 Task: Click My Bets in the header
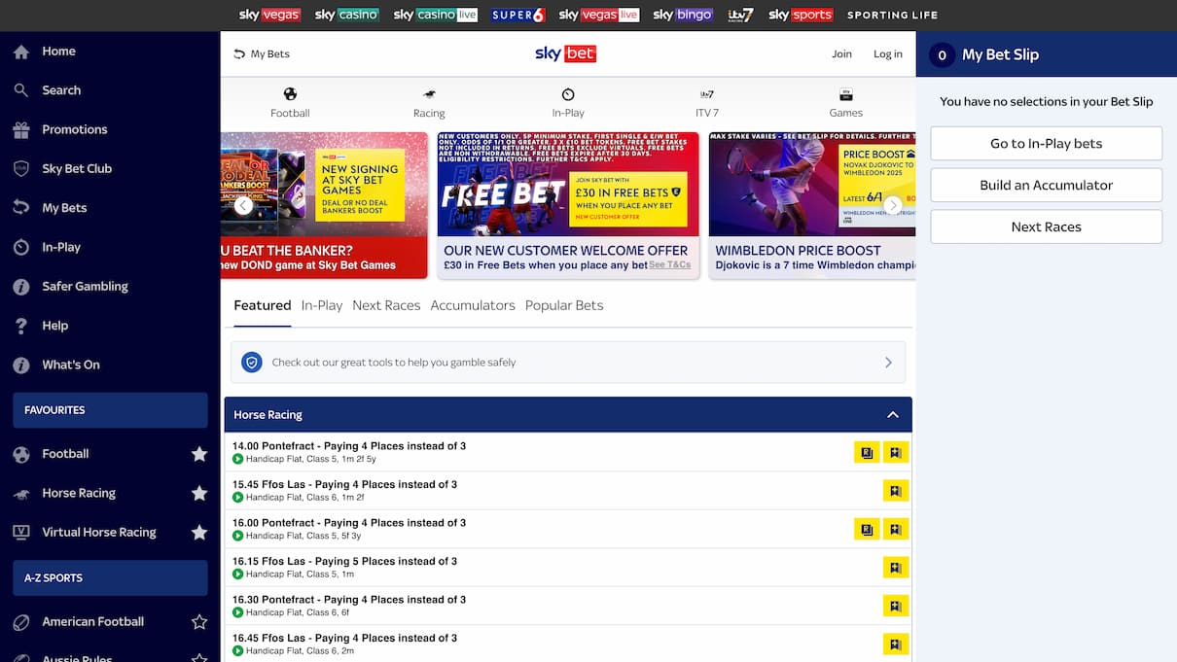(262, 54)
